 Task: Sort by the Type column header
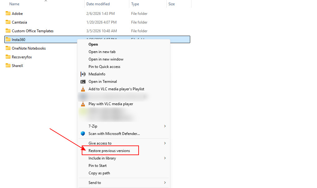pyautogui.click(x=135, y=4)
